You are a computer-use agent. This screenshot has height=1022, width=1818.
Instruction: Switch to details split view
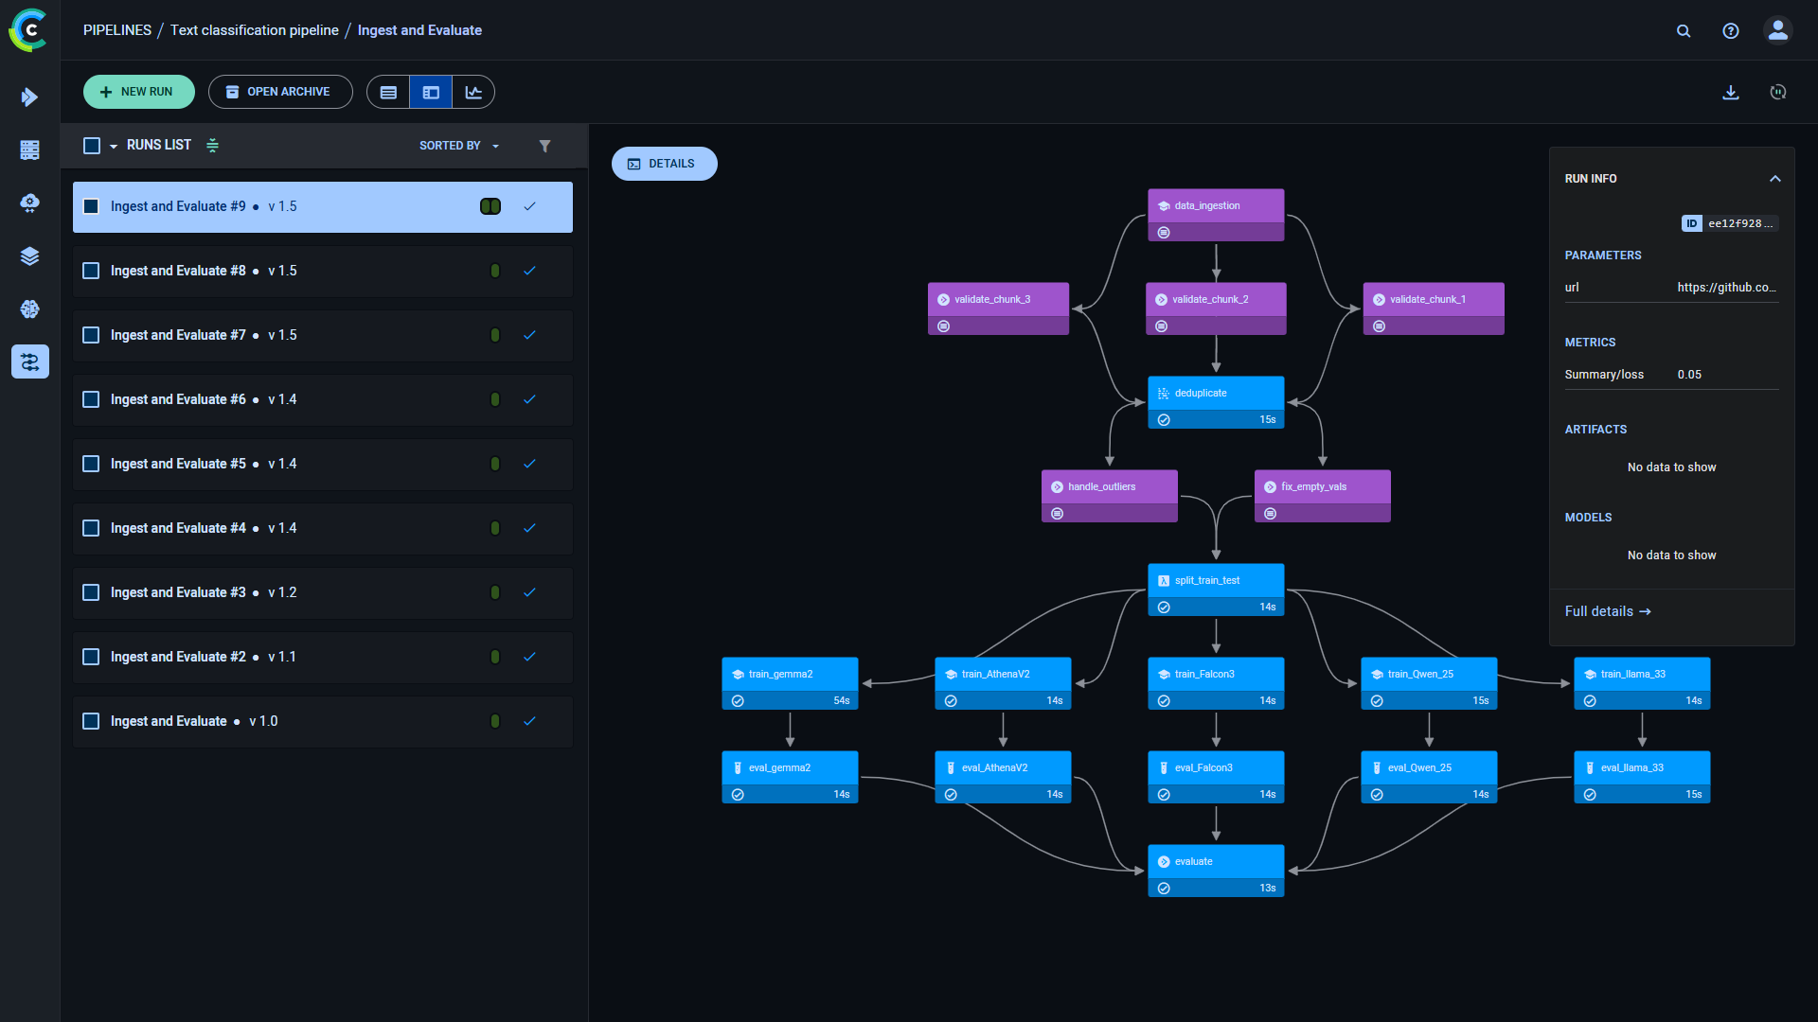[431, 93]
